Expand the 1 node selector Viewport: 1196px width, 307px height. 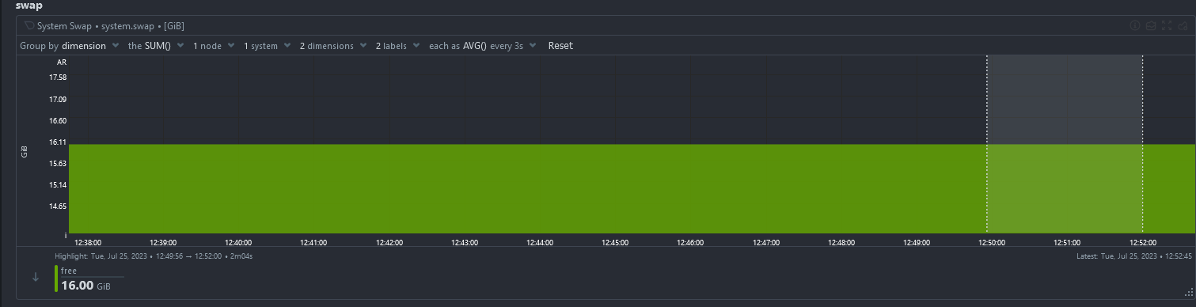tap(214, 46)
